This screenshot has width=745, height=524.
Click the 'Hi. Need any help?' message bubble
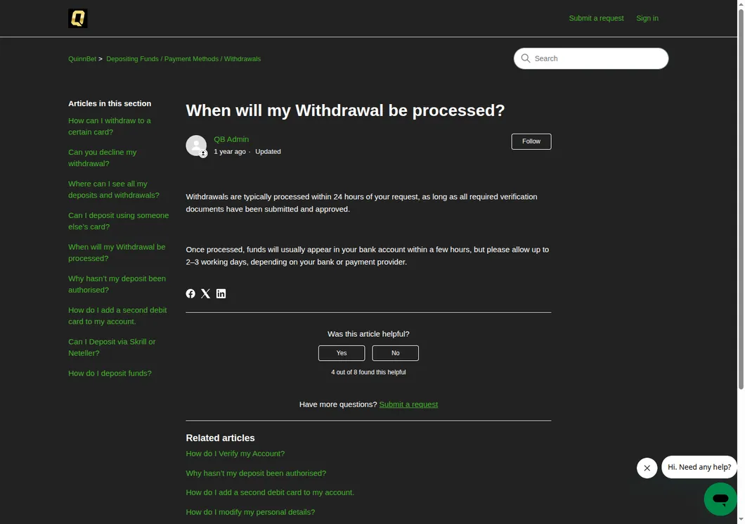click(699, 468)
